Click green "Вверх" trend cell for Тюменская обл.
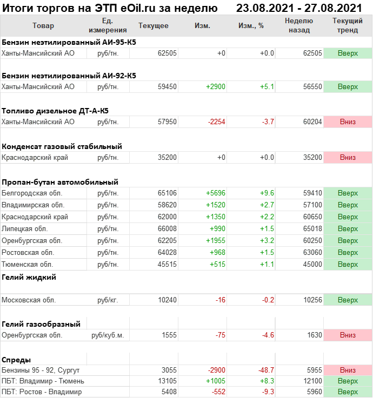The width and height of the screenshot is (373, 398). coord(348,265)
